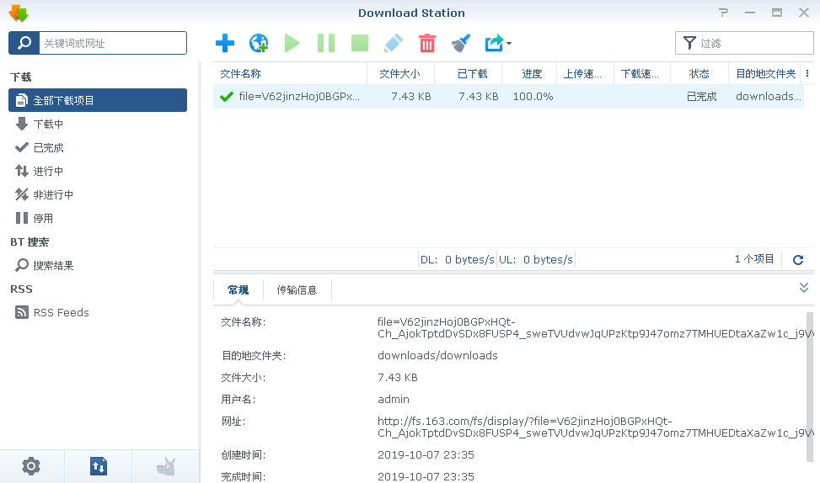The image size is (820, 483).
Task: Click the search magnifier button
Action: pyautogui.click(x=24, y=43)
